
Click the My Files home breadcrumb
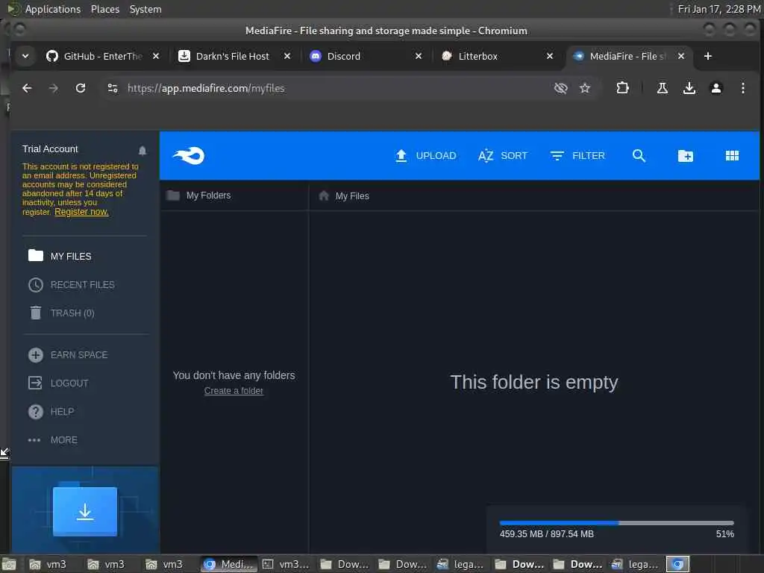[x=344, y=196]
